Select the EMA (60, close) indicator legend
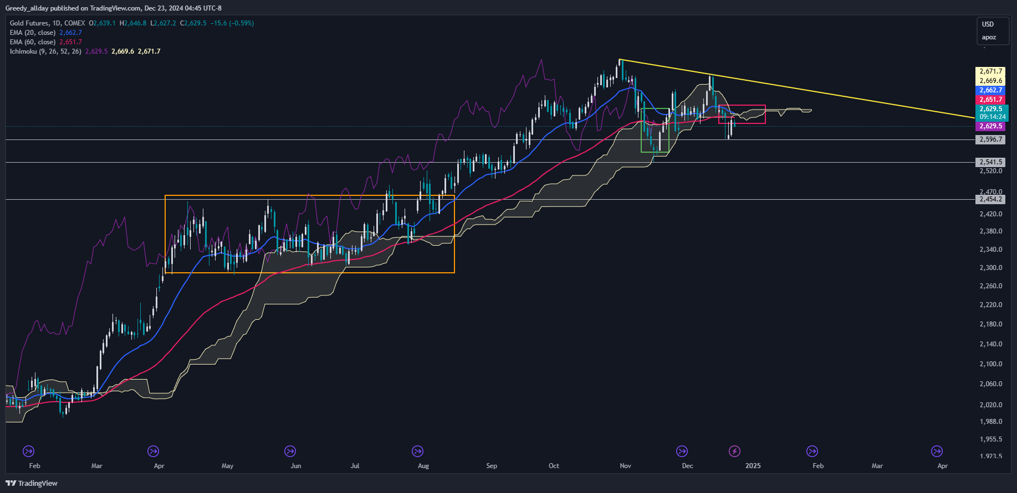Image resolution: width=1017 pixels, height=493 pixels. click(33, 42)
